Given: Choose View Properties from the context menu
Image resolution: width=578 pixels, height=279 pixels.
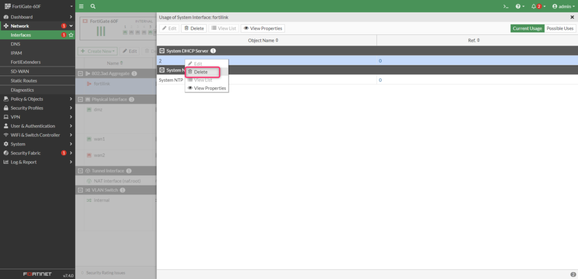Looking at the screenshot, I should 209,88.
